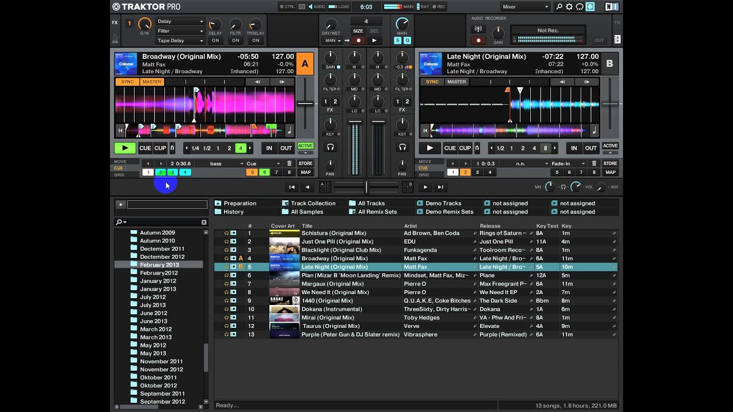Viewport: 733px width, 412px height.
Task: Toggle cruise headphones icon in header
Action: [x=580, y=7]
